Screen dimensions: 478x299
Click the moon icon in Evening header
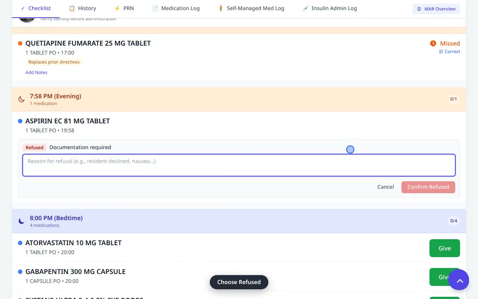click(x=22, y=99)
